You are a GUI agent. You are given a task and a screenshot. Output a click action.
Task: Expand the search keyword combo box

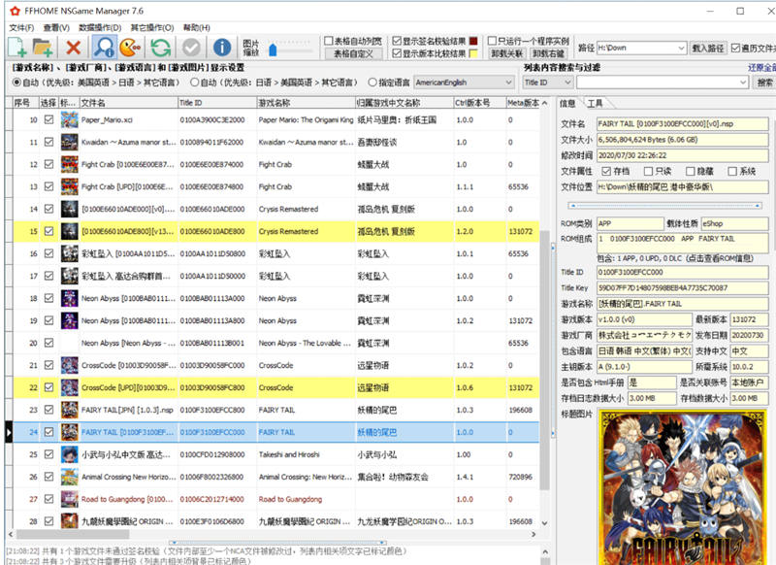[x=743, y=83]
